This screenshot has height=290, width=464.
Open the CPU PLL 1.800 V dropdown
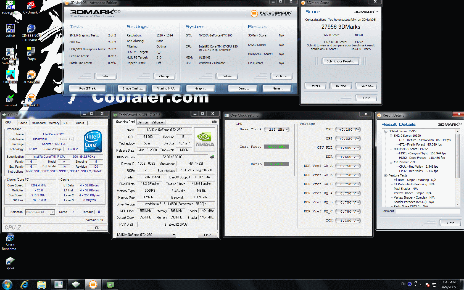pyautogui.click(x=348, y=148)
